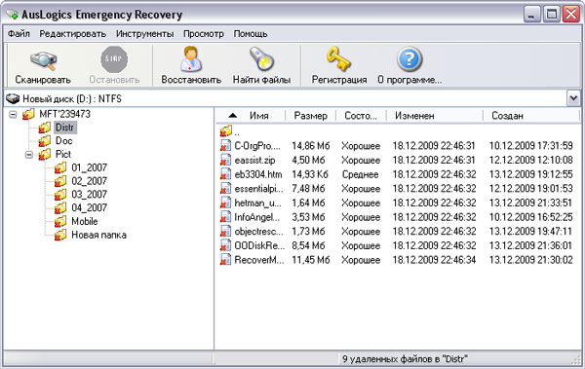Click the hard disk icon in drive selector
Image resolution: width=585 pixels, height=369 pixels.
[13, 98]
